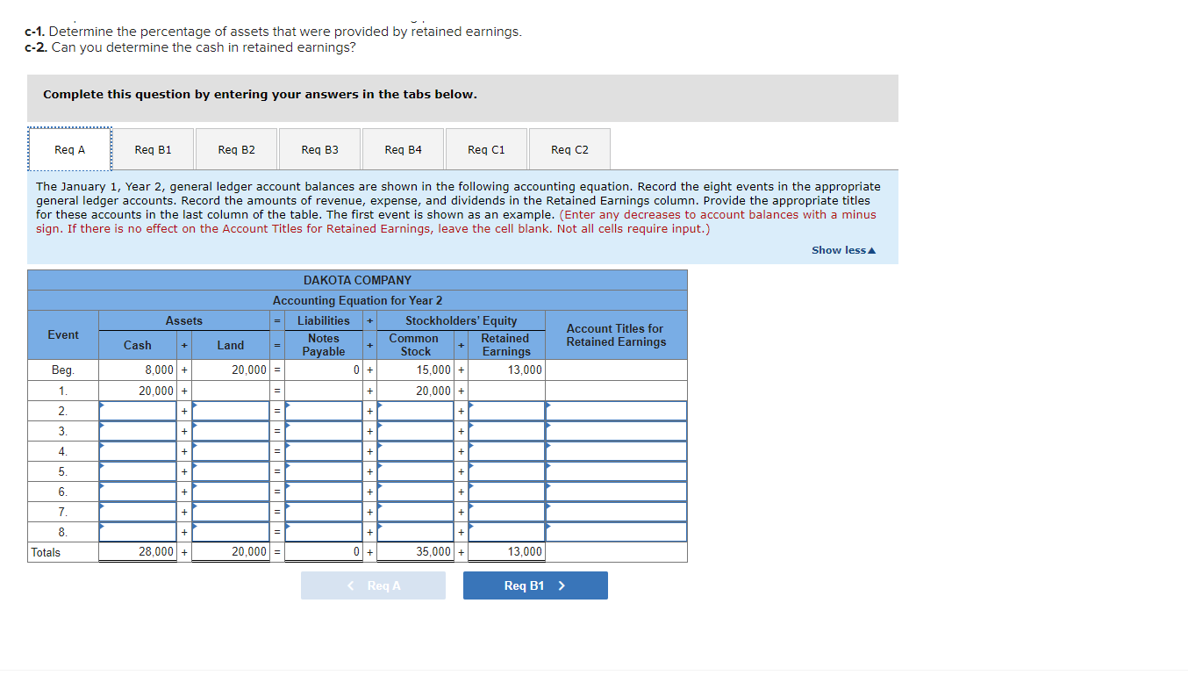
Task: Open Account Titles dropdown for event 4
Action: point(616,451)
